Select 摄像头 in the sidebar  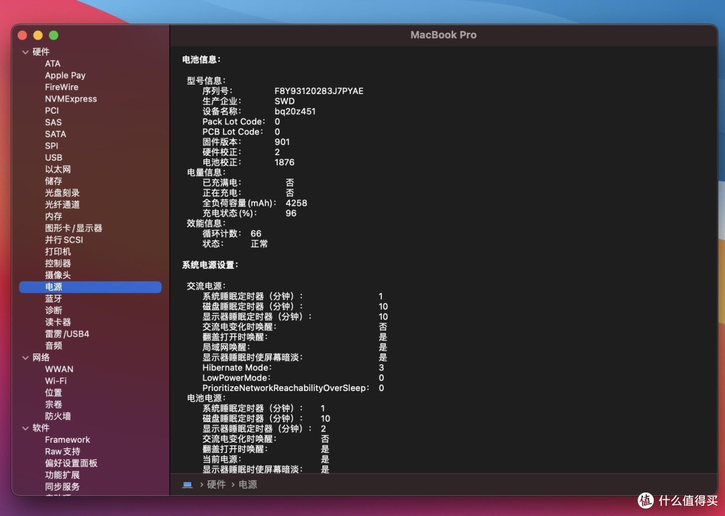[x=58, y=275]
